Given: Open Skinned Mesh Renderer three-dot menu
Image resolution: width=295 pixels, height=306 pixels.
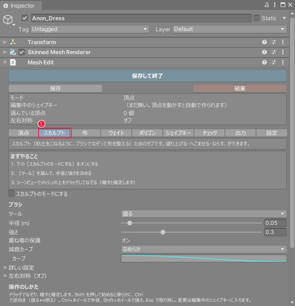Looking at the screenshot, I should [283, 52].
